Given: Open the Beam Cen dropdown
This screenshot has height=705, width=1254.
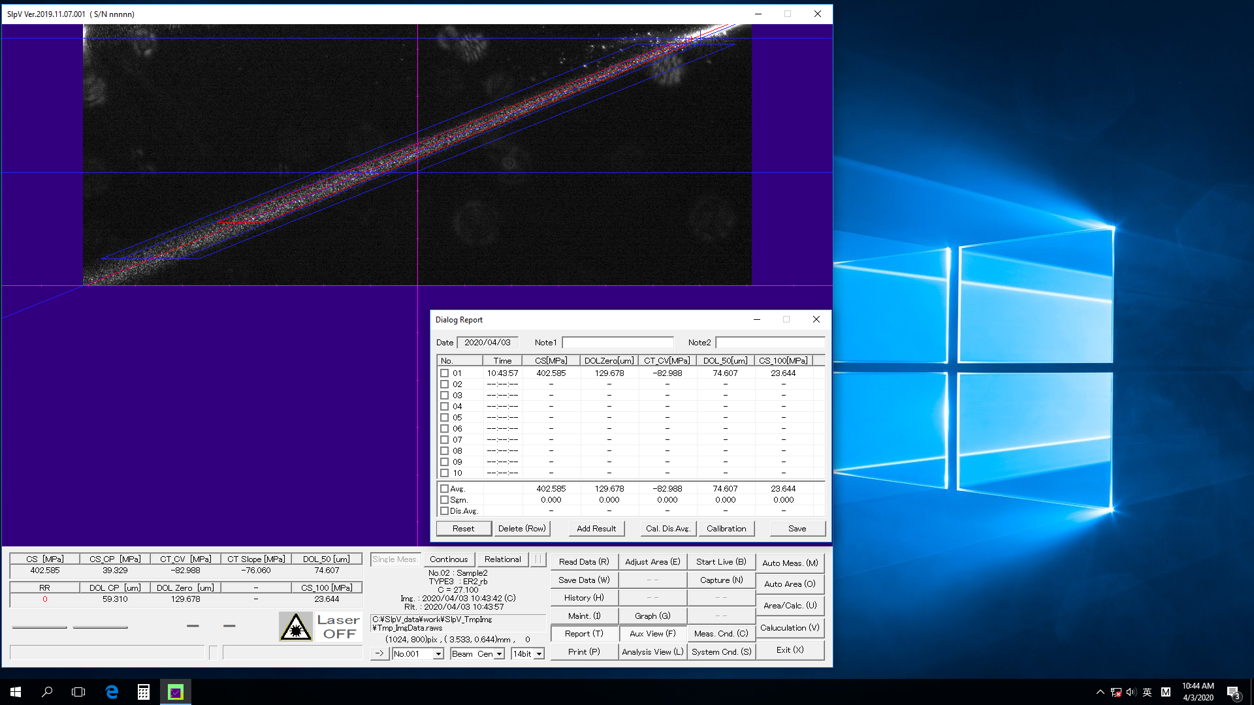Looking at the screenshot, I should (499, 654).
